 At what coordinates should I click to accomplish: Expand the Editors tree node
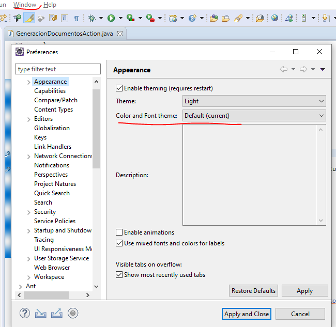tap(29, 119)
